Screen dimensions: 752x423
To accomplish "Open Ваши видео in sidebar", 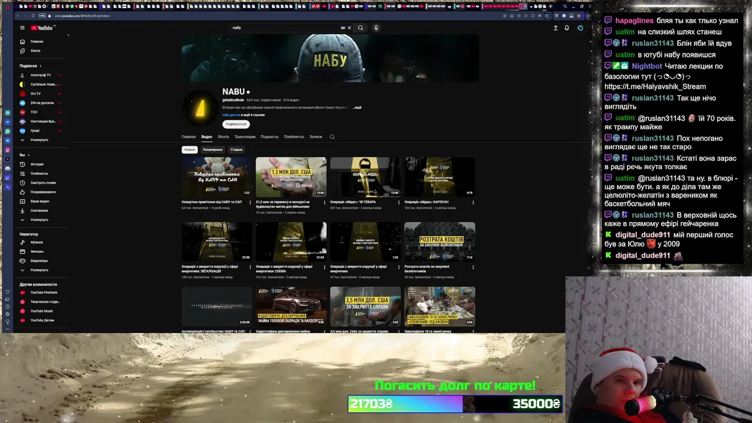I will tap(39, 202).
